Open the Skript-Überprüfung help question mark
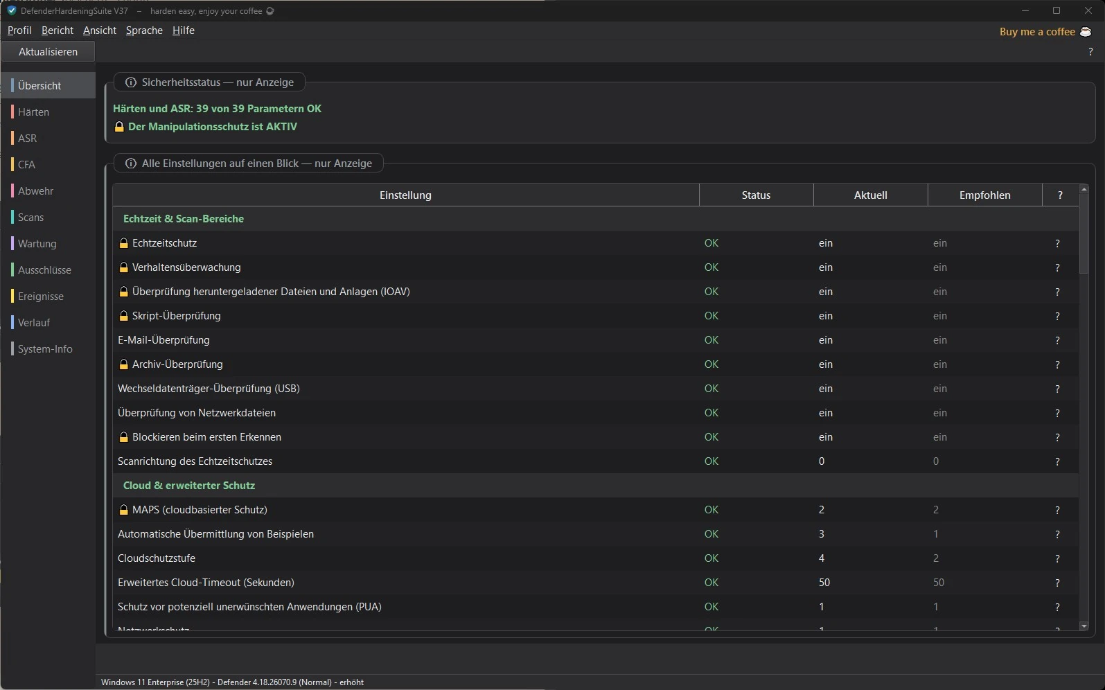Viewport: 1105px width, 690px height. (1057, 316)
